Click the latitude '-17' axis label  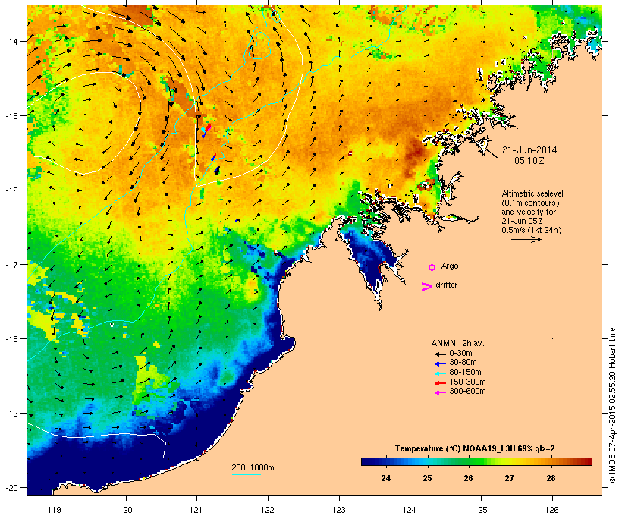tap(11, 265)
